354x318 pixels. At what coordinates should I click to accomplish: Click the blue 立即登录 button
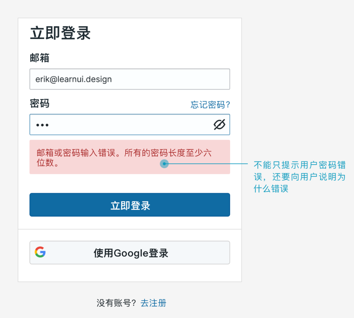tap(130, 205)
